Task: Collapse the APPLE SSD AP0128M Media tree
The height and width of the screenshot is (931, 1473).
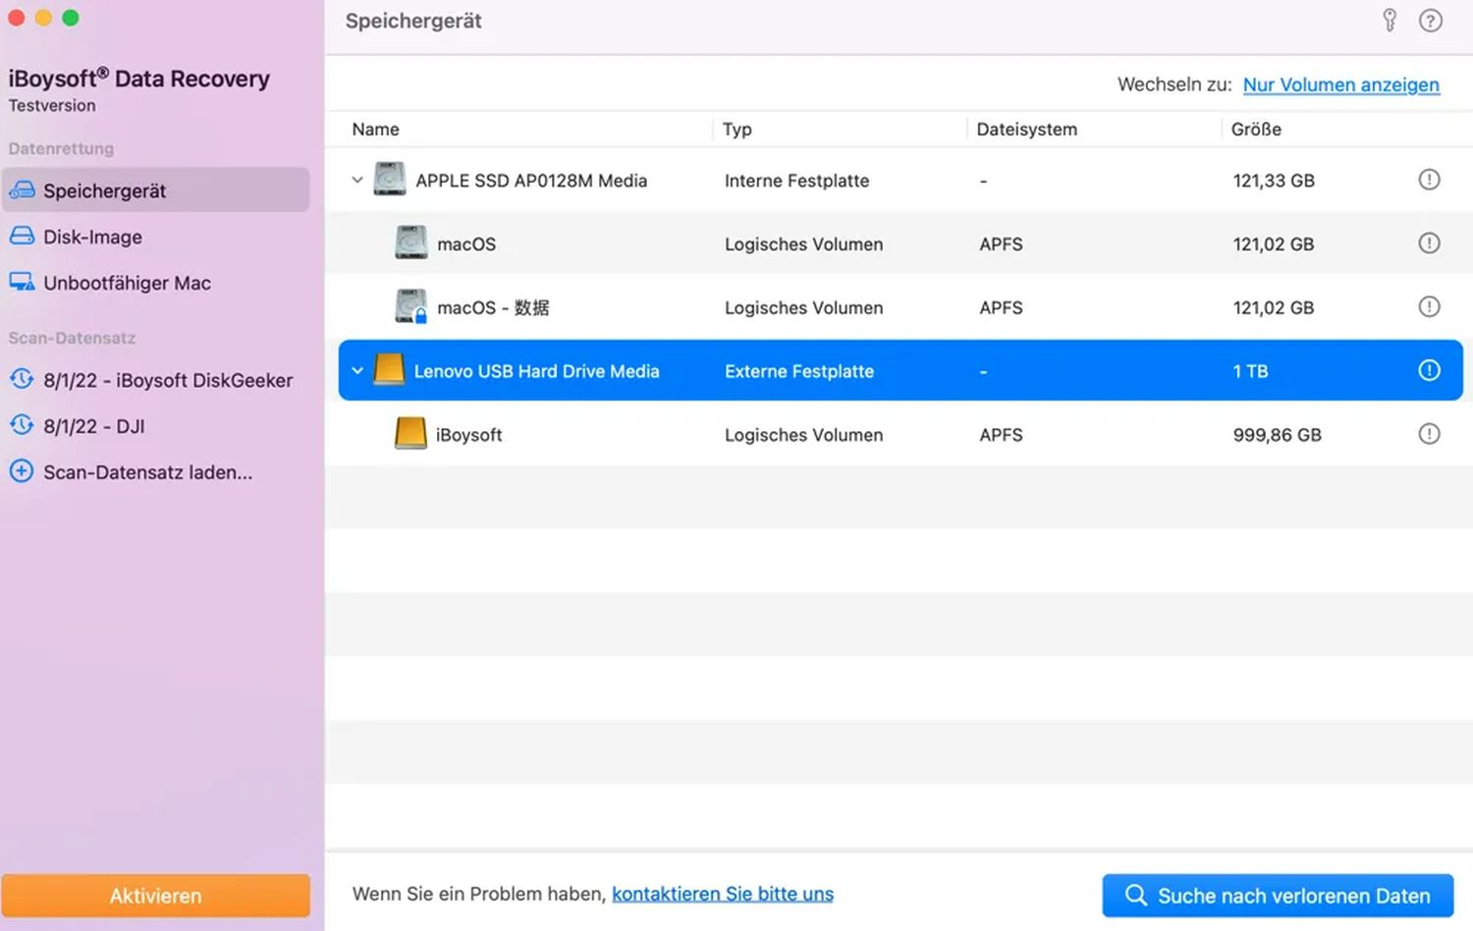Action: (x=357, y=180)
